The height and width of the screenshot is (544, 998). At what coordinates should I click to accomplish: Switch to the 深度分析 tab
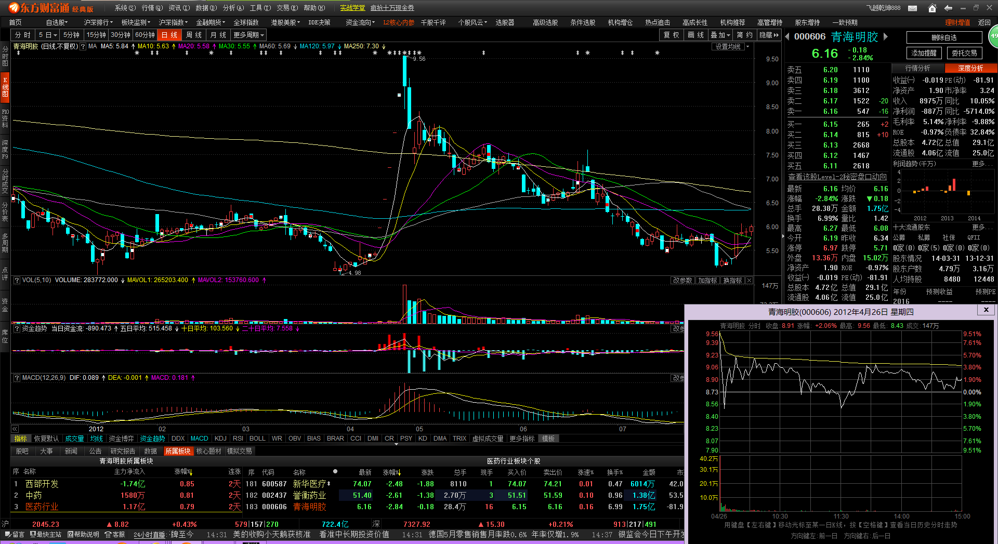(970, 68)
